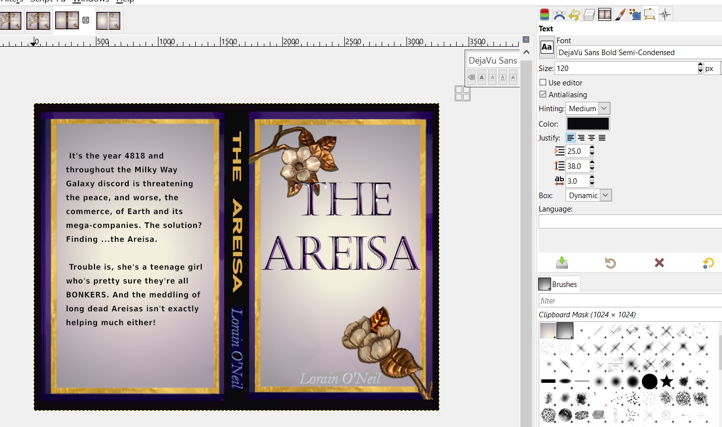
Task: Switch to the fourth image thumbnail tab
Action: [108, 20]
